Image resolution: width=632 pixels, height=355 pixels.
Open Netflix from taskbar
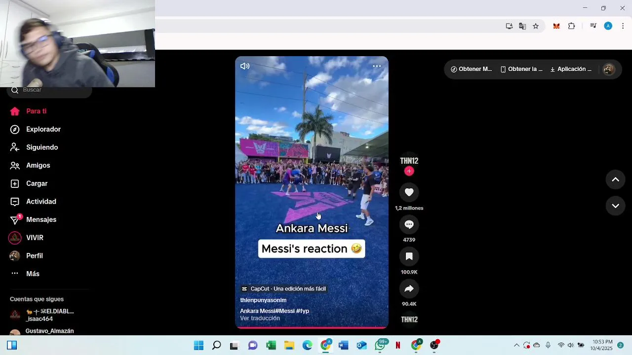pos(398,345)
